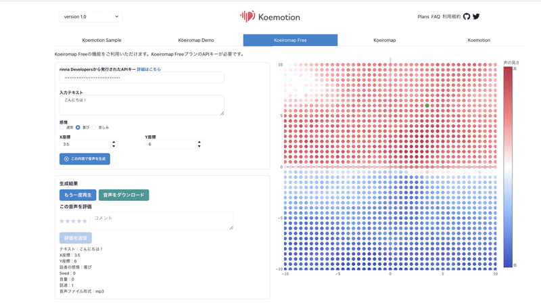Click the コメント text box
Viewport: 541px width, 305px height.
point(162,221)
